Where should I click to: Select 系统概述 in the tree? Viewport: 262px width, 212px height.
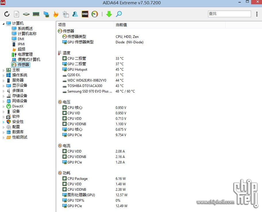pos(25,28)
